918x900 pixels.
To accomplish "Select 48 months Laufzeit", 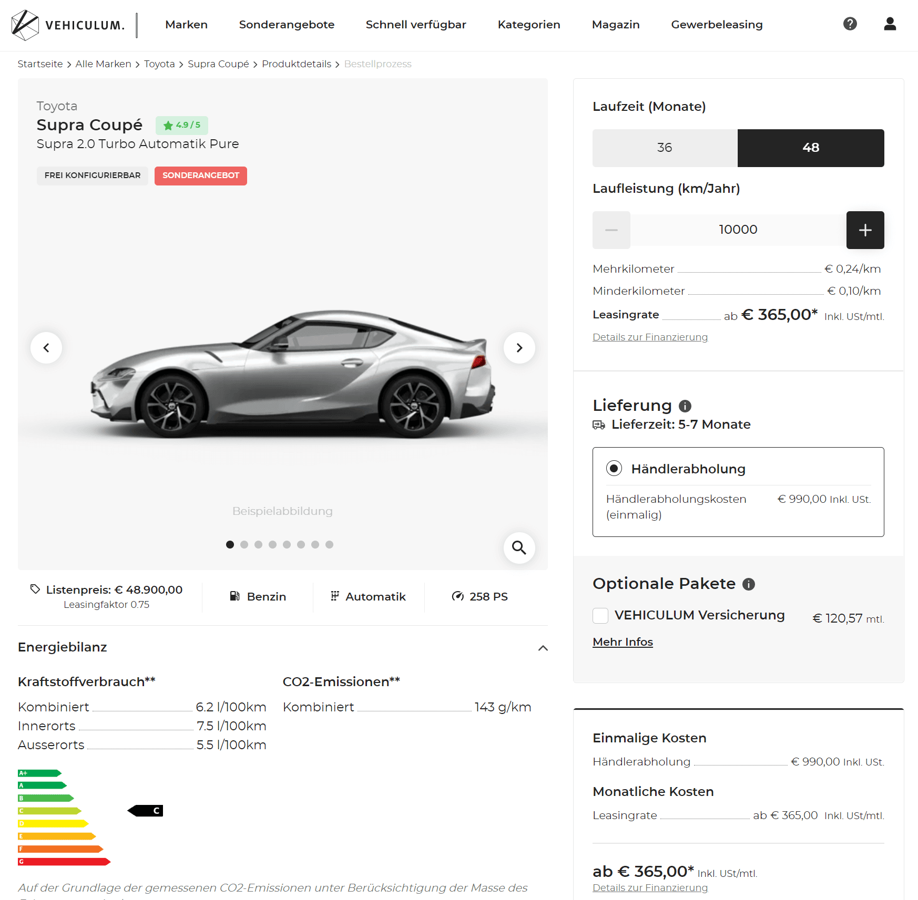I will (x=811, y=148).
